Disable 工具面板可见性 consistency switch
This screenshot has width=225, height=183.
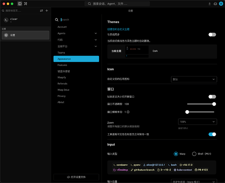(212, 134)
